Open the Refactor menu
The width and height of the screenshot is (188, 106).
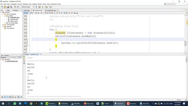click(26, 4)
